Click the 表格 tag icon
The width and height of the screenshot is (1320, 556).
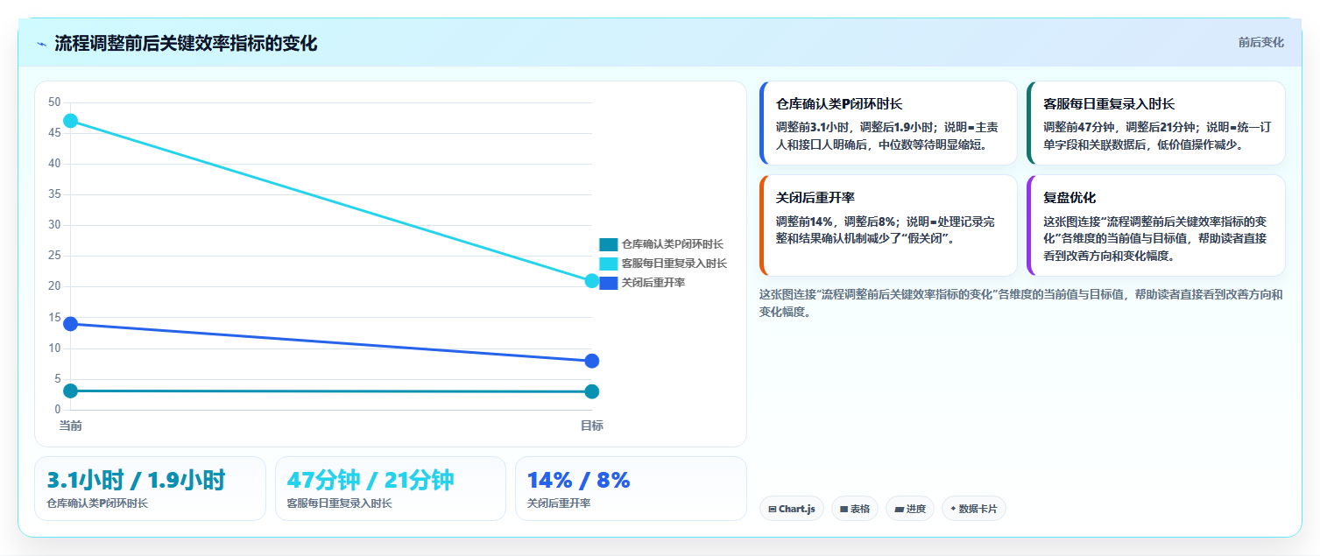(844, 509)
